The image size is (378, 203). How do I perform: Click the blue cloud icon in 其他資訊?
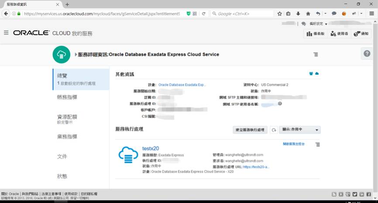(317, 73)
